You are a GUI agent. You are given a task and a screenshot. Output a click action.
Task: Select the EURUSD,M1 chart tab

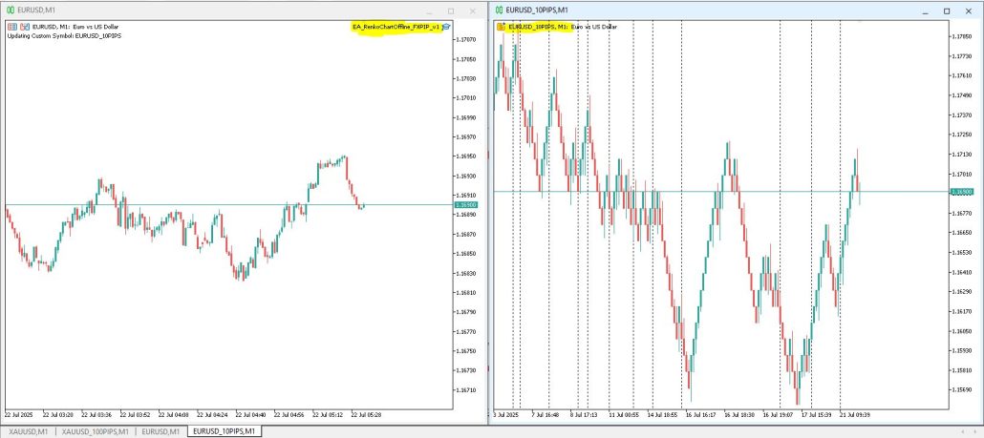[x=160, y=431]
